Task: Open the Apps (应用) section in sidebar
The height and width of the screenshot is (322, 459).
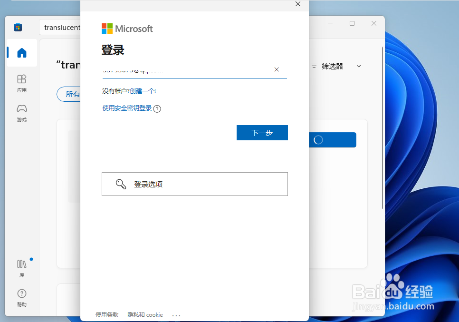Action: (22, 84)
